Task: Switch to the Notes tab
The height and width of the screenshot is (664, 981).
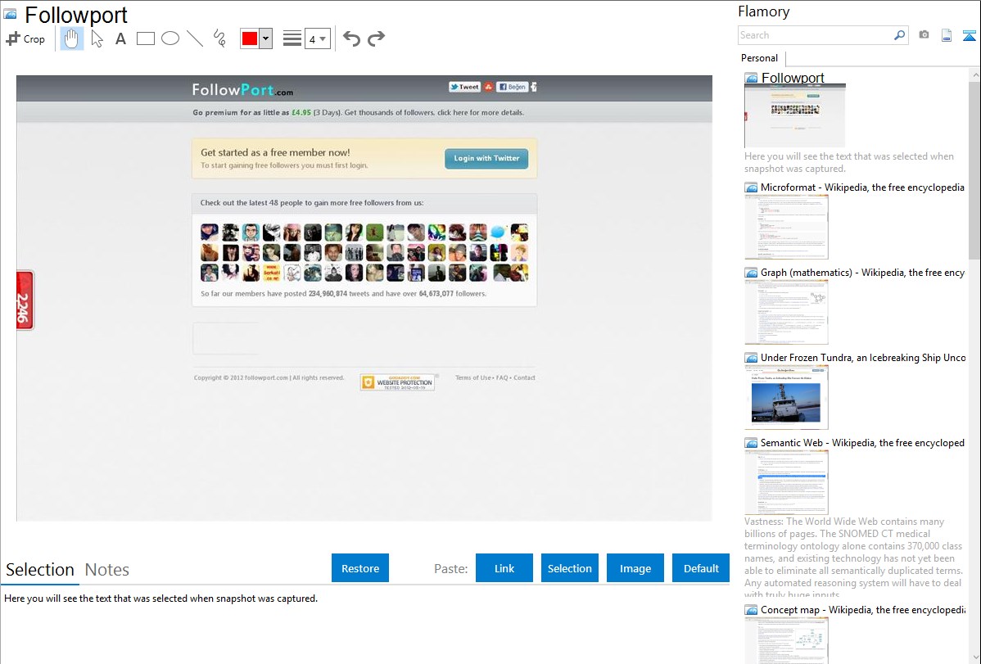Action: point(107,570)
